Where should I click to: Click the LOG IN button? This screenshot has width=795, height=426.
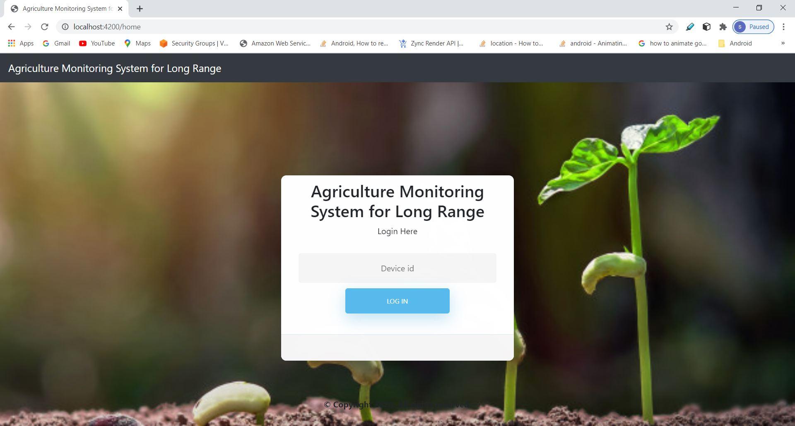[x=397, y=301]
